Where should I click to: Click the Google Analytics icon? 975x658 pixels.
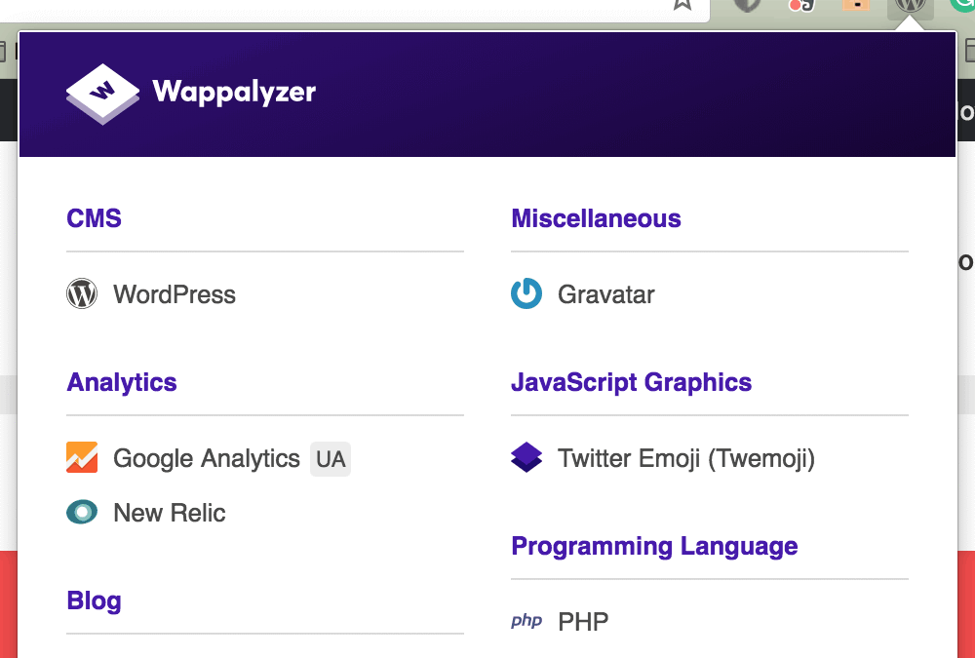point(82,458)
